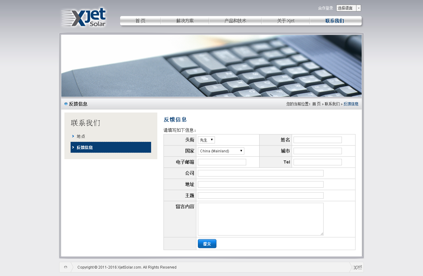Click the 合作登录 partner login link

pyautogui.click(x=325, y=8)
